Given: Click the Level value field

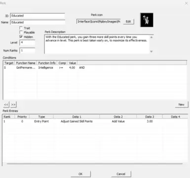Looking at the screenshot, I should coord(27,43).
